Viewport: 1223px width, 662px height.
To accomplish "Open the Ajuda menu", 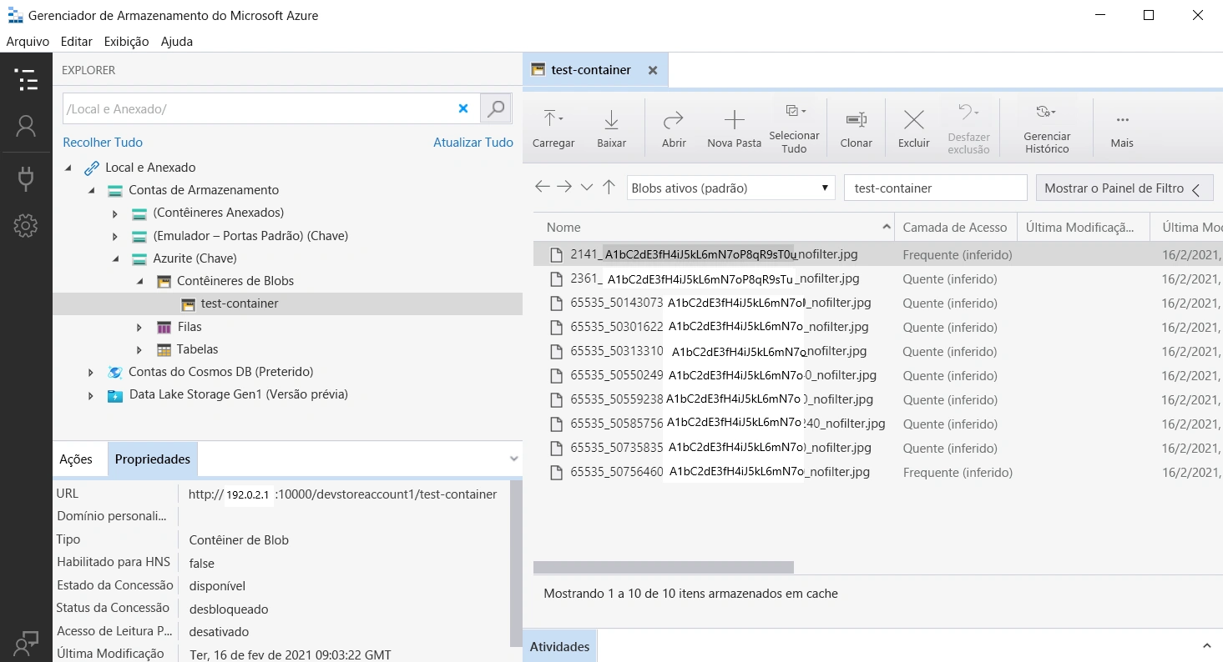I will coord(176,41).
